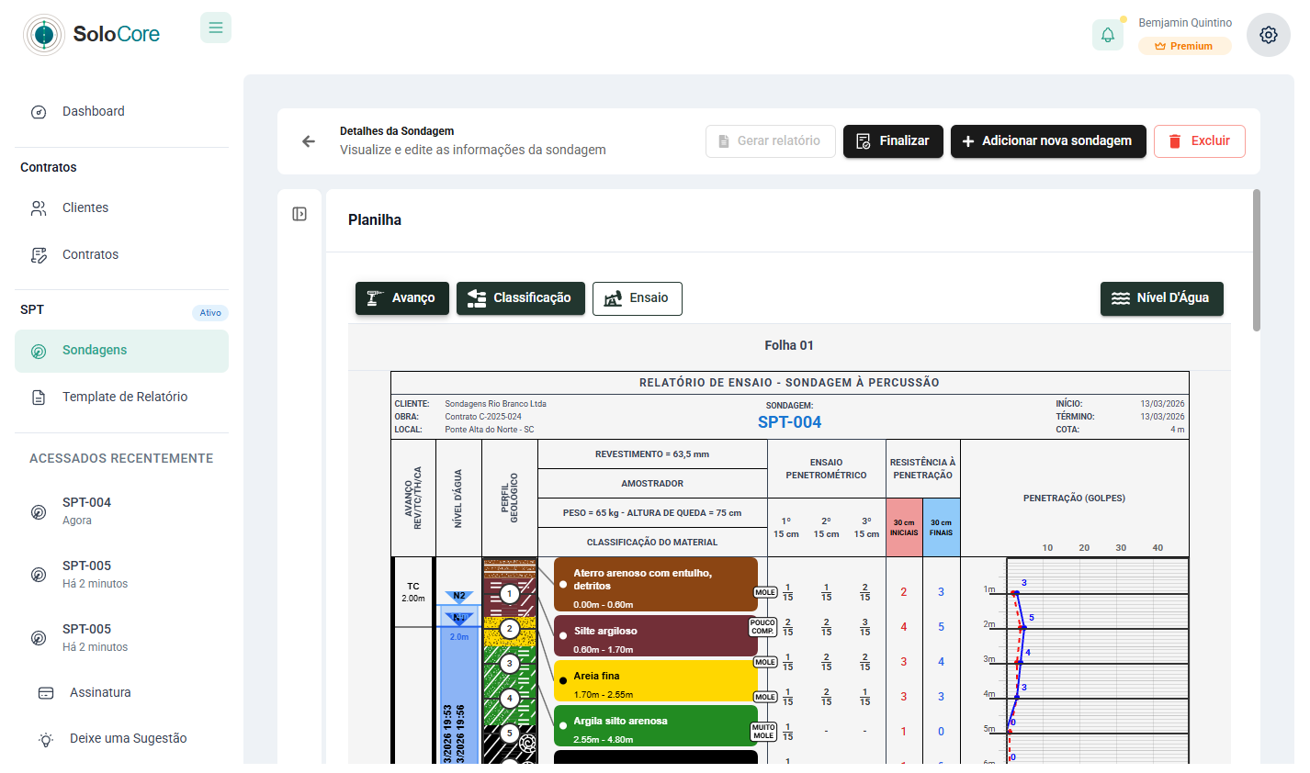Select the yellow Areia fina layer card
Viewport: 1310px width, 773px height.
tap(656, 680)
